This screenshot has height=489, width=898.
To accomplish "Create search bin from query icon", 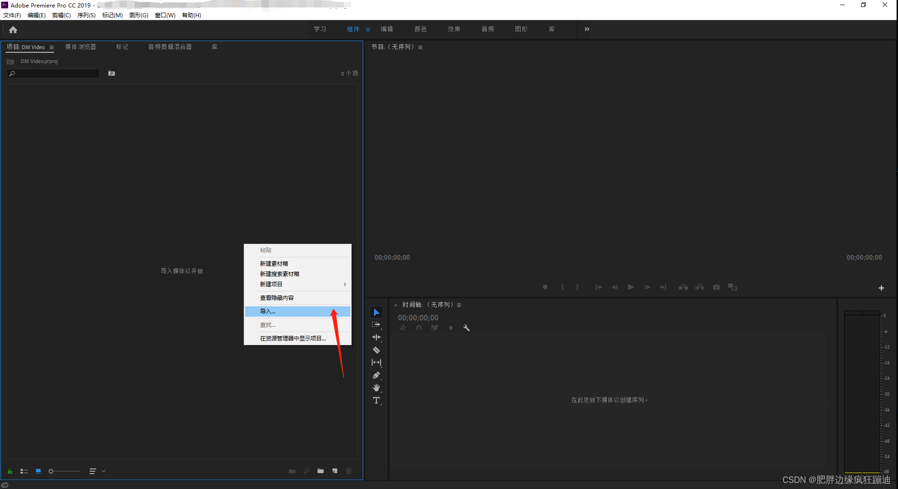I will 112,73.
